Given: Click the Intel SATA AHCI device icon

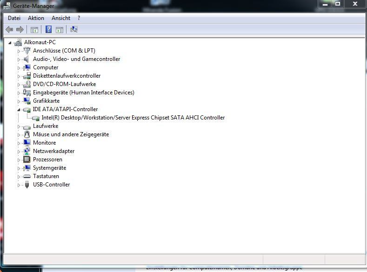Looking at the screenshot, I should click(36, 118).
